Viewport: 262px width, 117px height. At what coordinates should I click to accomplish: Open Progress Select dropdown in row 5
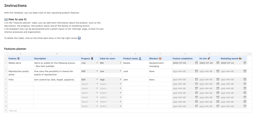tap(90, 84)
